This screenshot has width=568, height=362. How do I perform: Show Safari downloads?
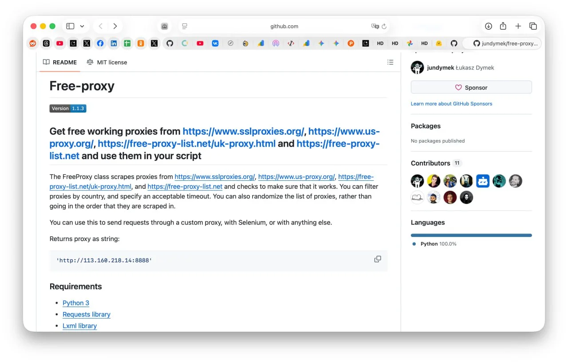(x=488, y=26)
